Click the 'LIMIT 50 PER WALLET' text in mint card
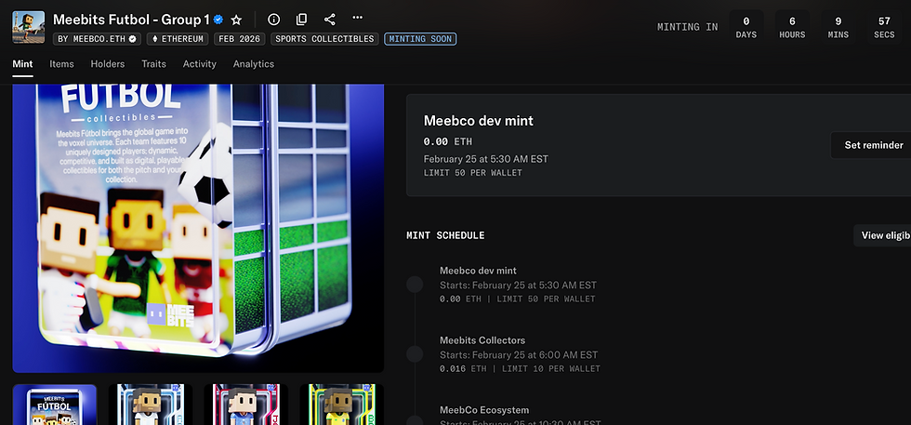Screen dimensions: 911x425 click(x=473, y=173)
